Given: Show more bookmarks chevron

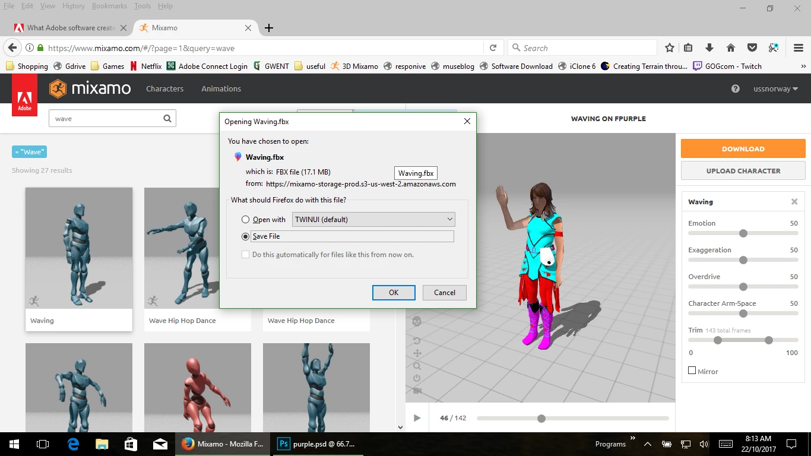Looking at the screenshot, I should [x=804, y=66].
